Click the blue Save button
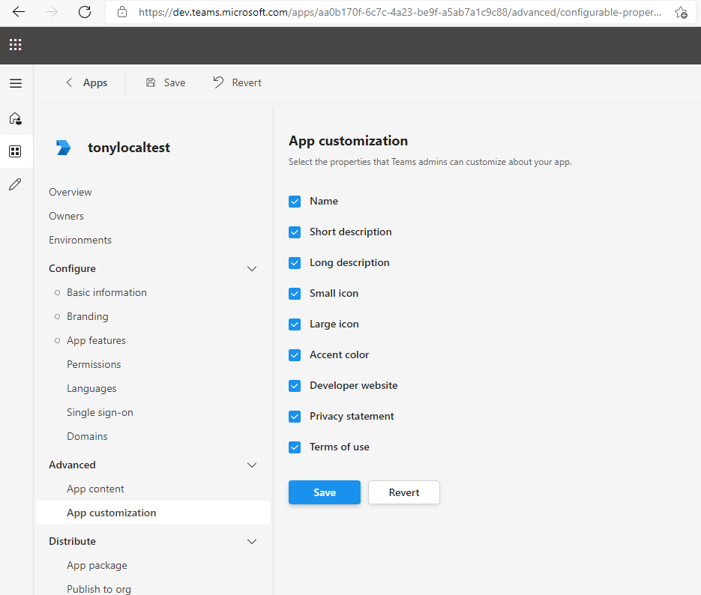This screenshot has height=595, width=701. pyautogui.click(x=325, y=492)
